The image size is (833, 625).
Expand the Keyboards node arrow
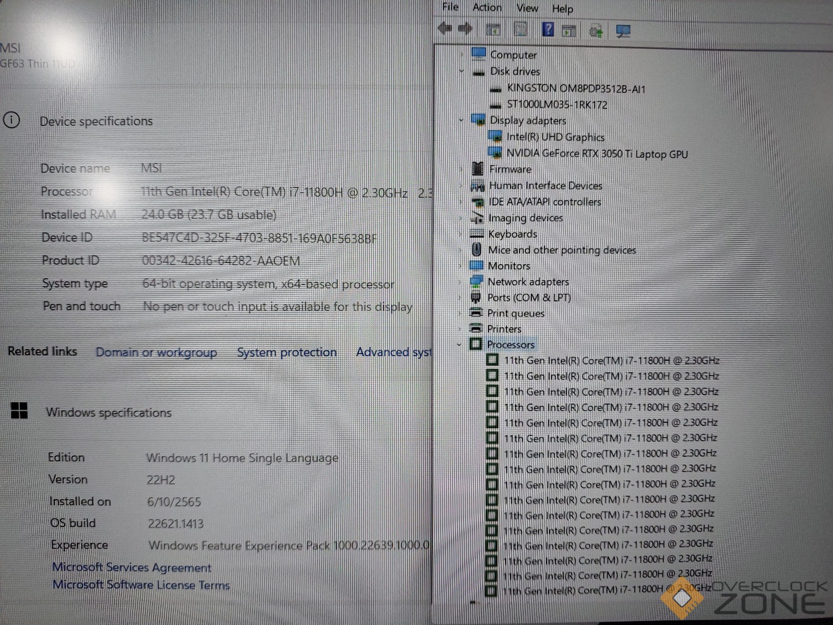460,234
